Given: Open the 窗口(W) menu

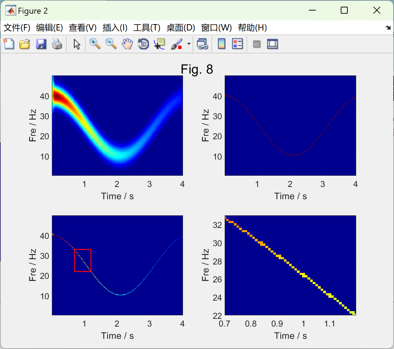Looking at the screenshot, I should coord(216,28).
